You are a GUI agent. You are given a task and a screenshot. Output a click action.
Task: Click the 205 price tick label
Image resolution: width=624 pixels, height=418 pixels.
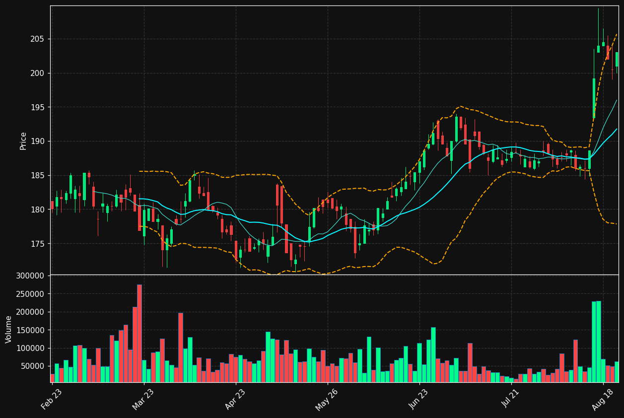(38, 39)
